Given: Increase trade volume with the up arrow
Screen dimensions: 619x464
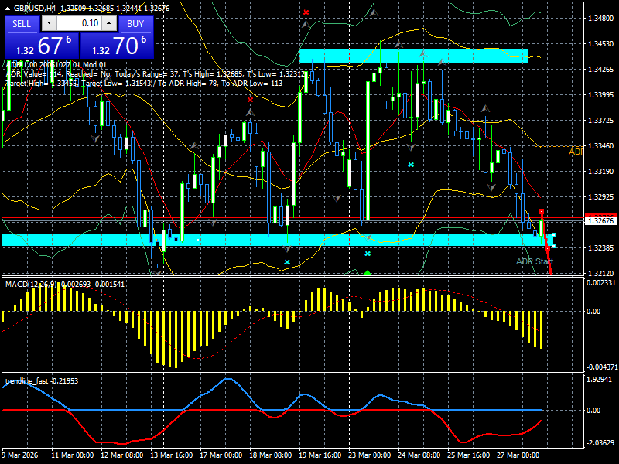Looking at the screenshot, I should click(x=109, y=23).
